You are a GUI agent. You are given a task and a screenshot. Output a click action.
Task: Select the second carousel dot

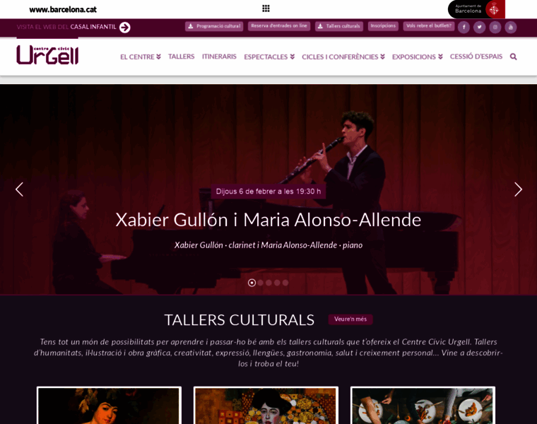(260, 283)
